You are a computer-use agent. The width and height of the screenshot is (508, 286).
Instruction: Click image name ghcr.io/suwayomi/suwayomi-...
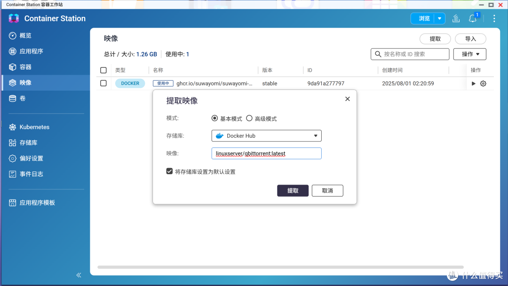click(x=214, y=84)
